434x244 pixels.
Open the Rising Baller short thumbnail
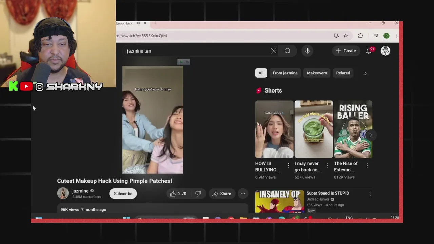pyautogui.click(x=353, y=129)
